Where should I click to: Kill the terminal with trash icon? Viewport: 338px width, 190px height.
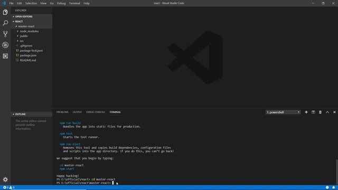(x=320, y=112)
